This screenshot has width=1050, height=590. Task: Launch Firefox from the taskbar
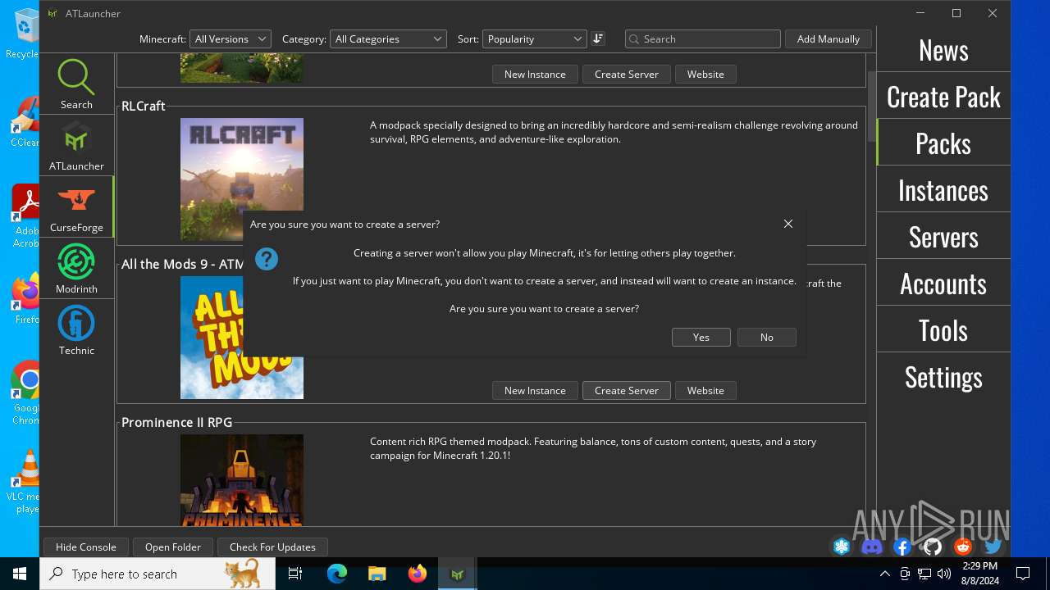tap(418, 574)
